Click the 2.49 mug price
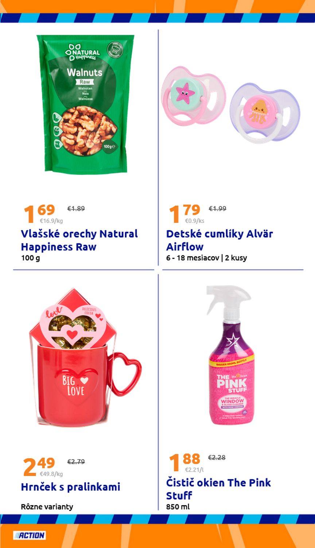The width and height of the screenshot is (315, 548). pos(39,467)
